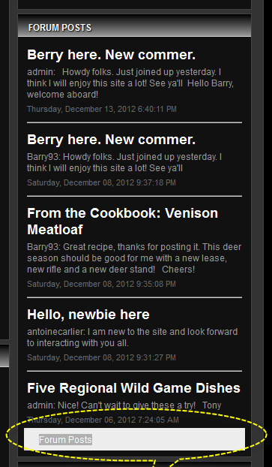Click the "FORUM POSTS" panel header
272x467 pixels.
(x=60, y=28)
